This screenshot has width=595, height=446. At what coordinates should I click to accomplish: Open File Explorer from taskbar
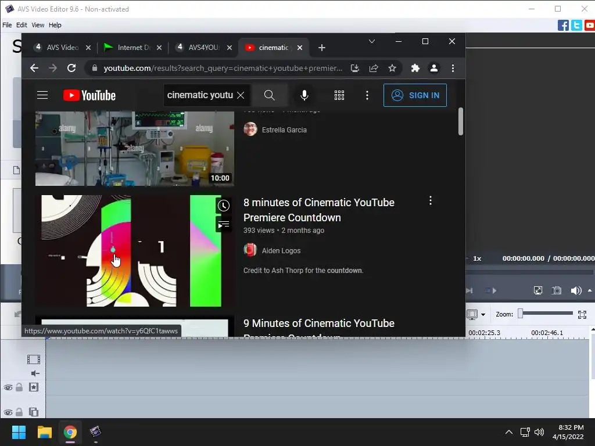[44, 432]
